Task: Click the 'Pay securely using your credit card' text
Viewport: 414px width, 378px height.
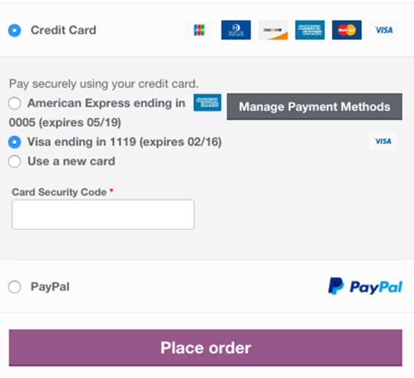Action: point(103,84)
